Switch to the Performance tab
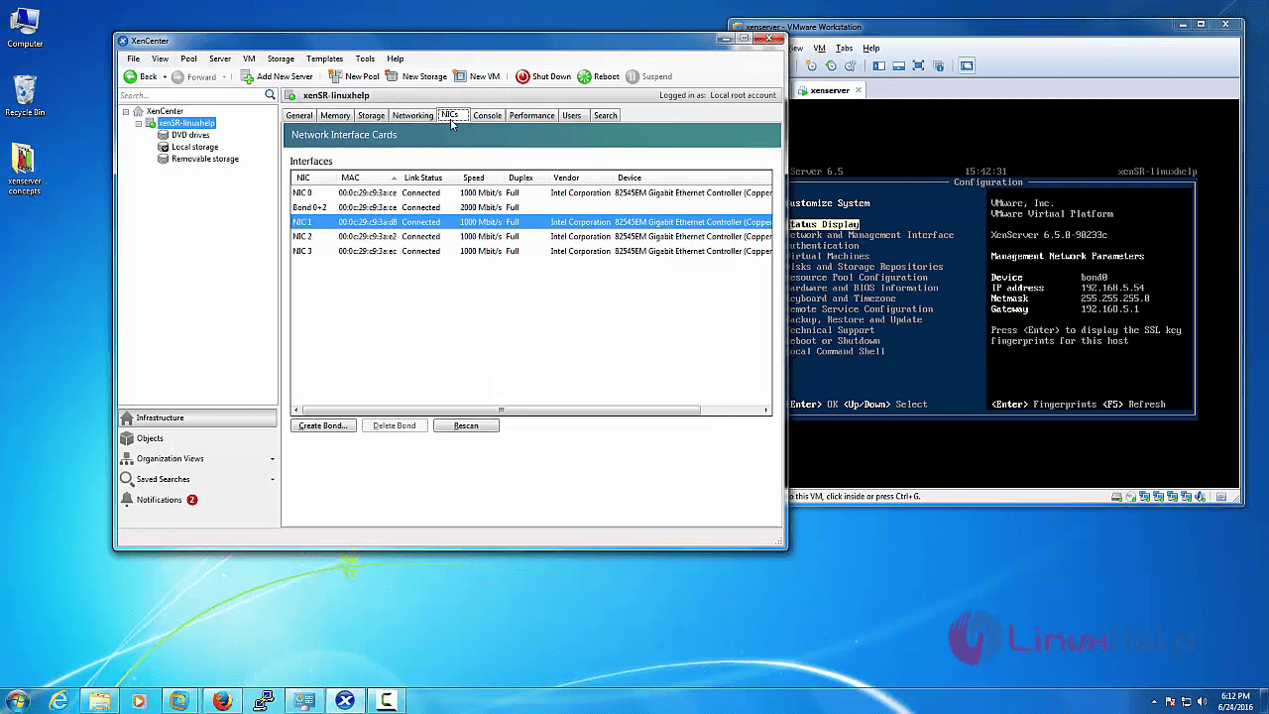This screenshot has width=1269, height=714. click(x=532, y=115)
